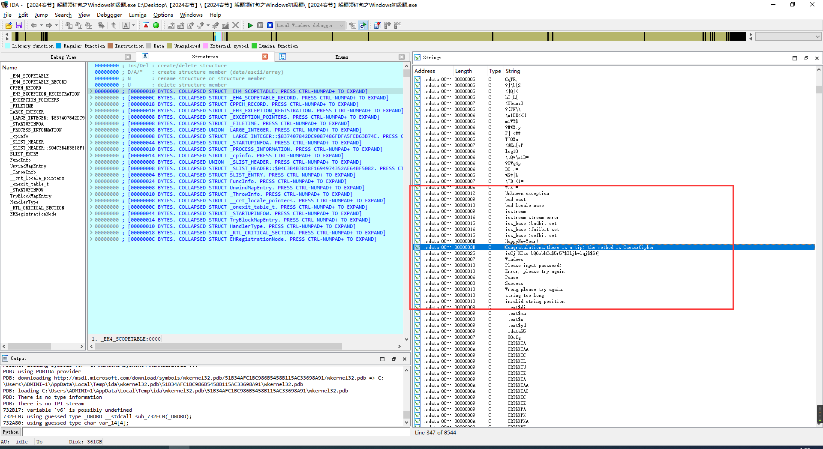Viewport: 823px width, 449px height.
Task: Click the green circle toolbar icon
Action: tap(156, 25)
